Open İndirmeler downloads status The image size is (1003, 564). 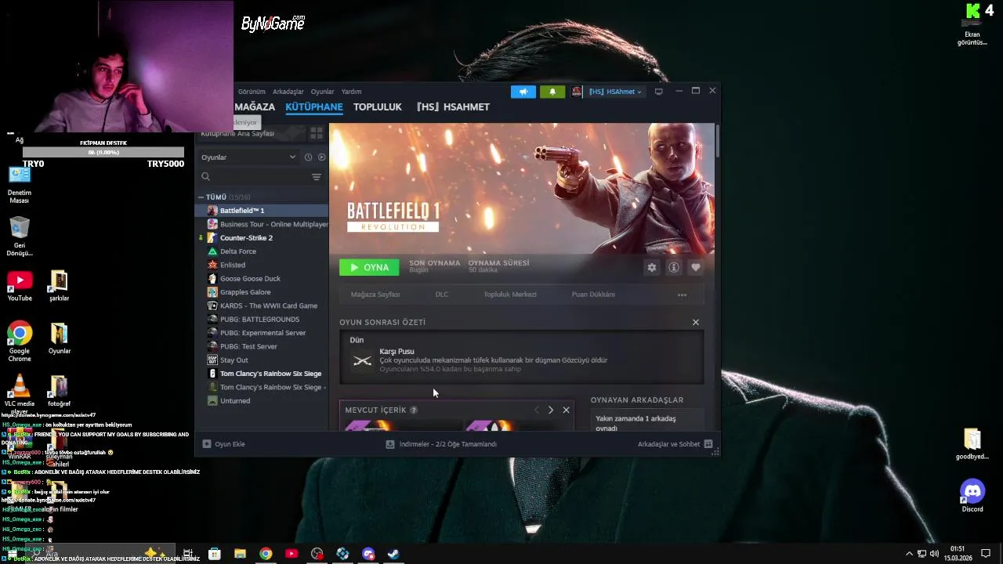[x=442, y=444]
